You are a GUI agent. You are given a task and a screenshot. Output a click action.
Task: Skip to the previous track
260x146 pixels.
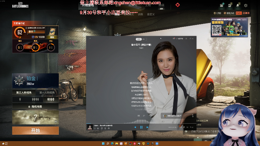click(135, 127)
